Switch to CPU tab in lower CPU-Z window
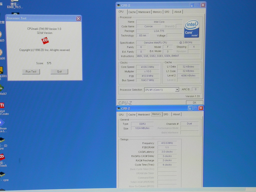 pos(121,114)
